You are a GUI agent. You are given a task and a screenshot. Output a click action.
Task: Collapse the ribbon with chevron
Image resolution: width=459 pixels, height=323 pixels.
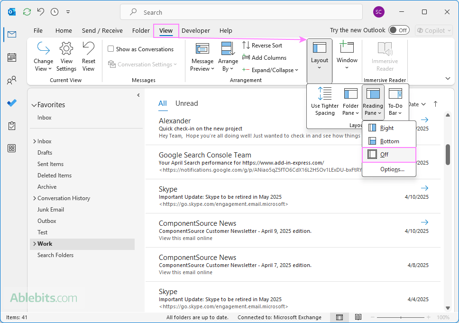[448, 78]
